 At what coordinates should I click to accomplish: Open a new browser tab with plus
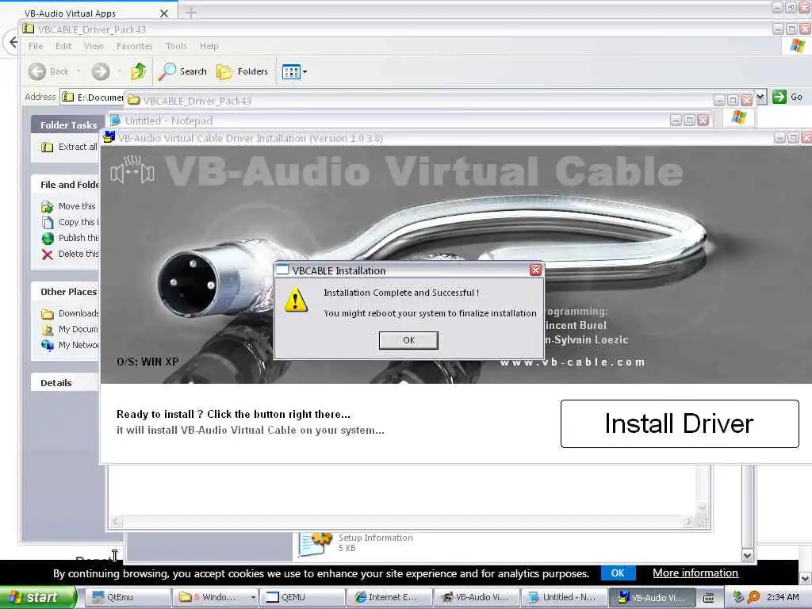(x=190, y=13)
